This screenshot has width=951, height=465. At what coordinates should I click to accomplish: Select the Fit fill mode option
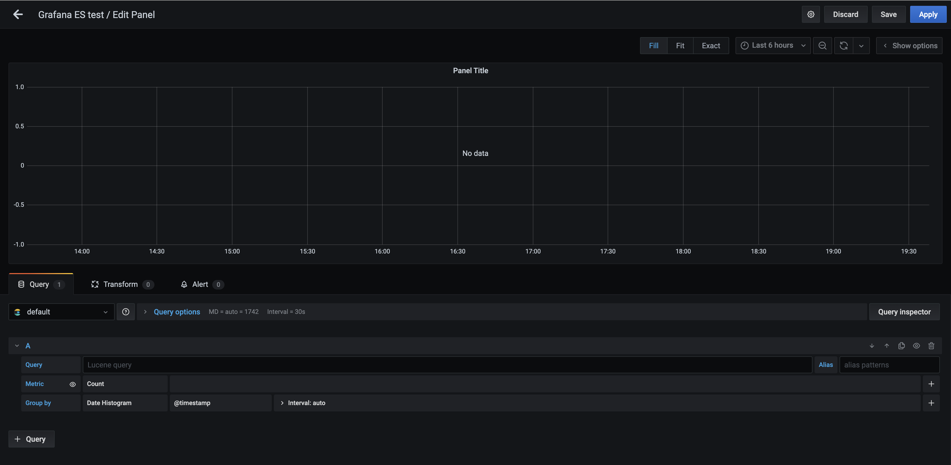pos(680,45)
